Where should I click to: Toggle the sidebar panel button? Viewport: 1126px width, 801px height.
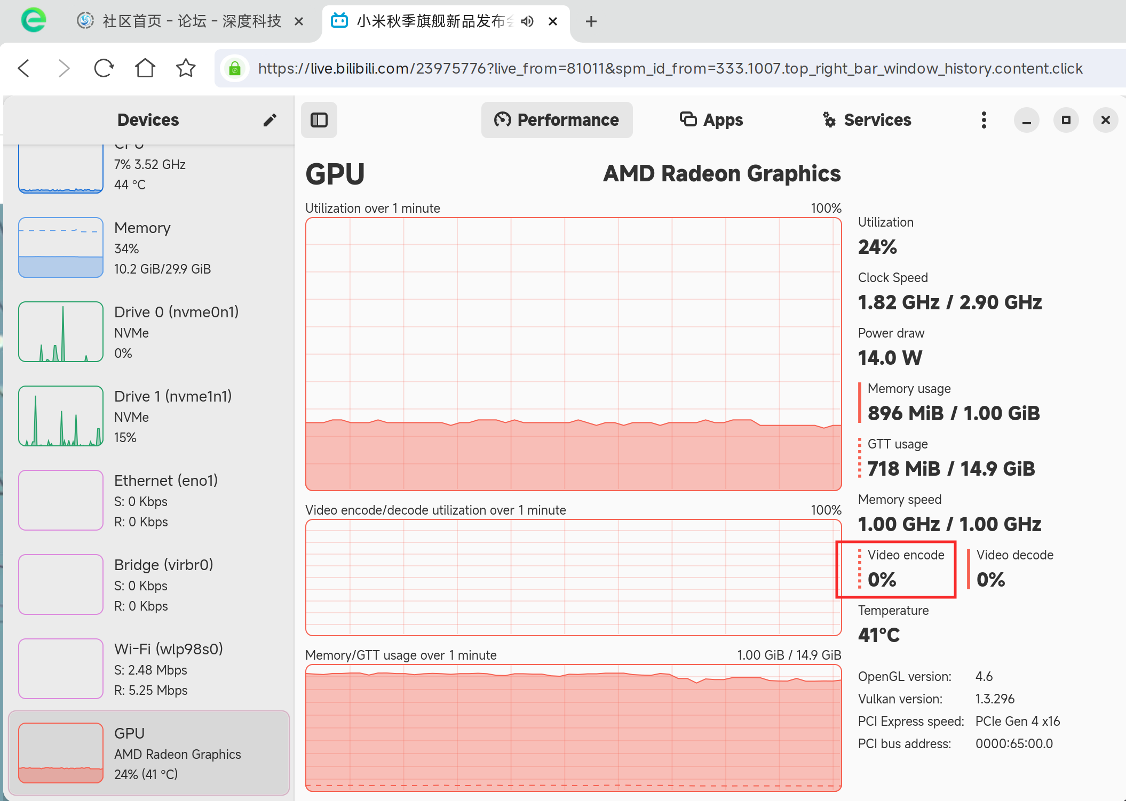(x=319, y=120)
